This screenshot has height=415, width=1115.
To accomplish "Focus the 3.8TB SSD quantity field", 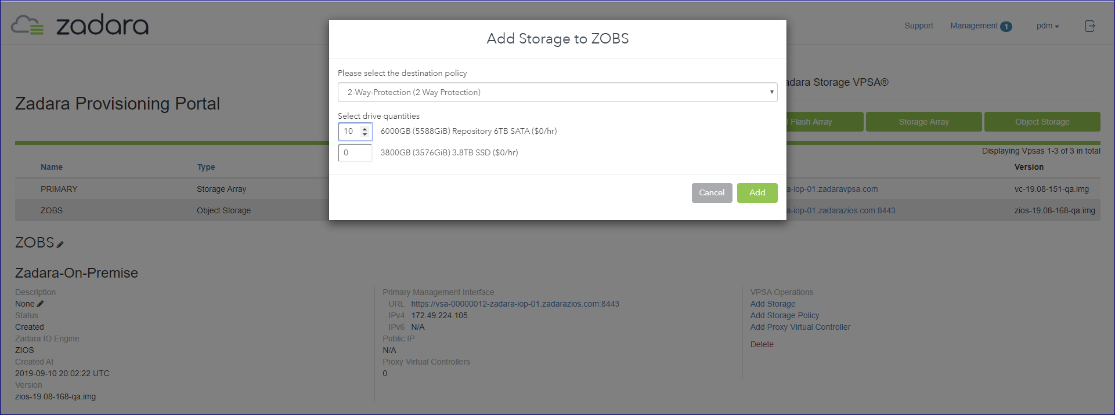I will [355, 153].
